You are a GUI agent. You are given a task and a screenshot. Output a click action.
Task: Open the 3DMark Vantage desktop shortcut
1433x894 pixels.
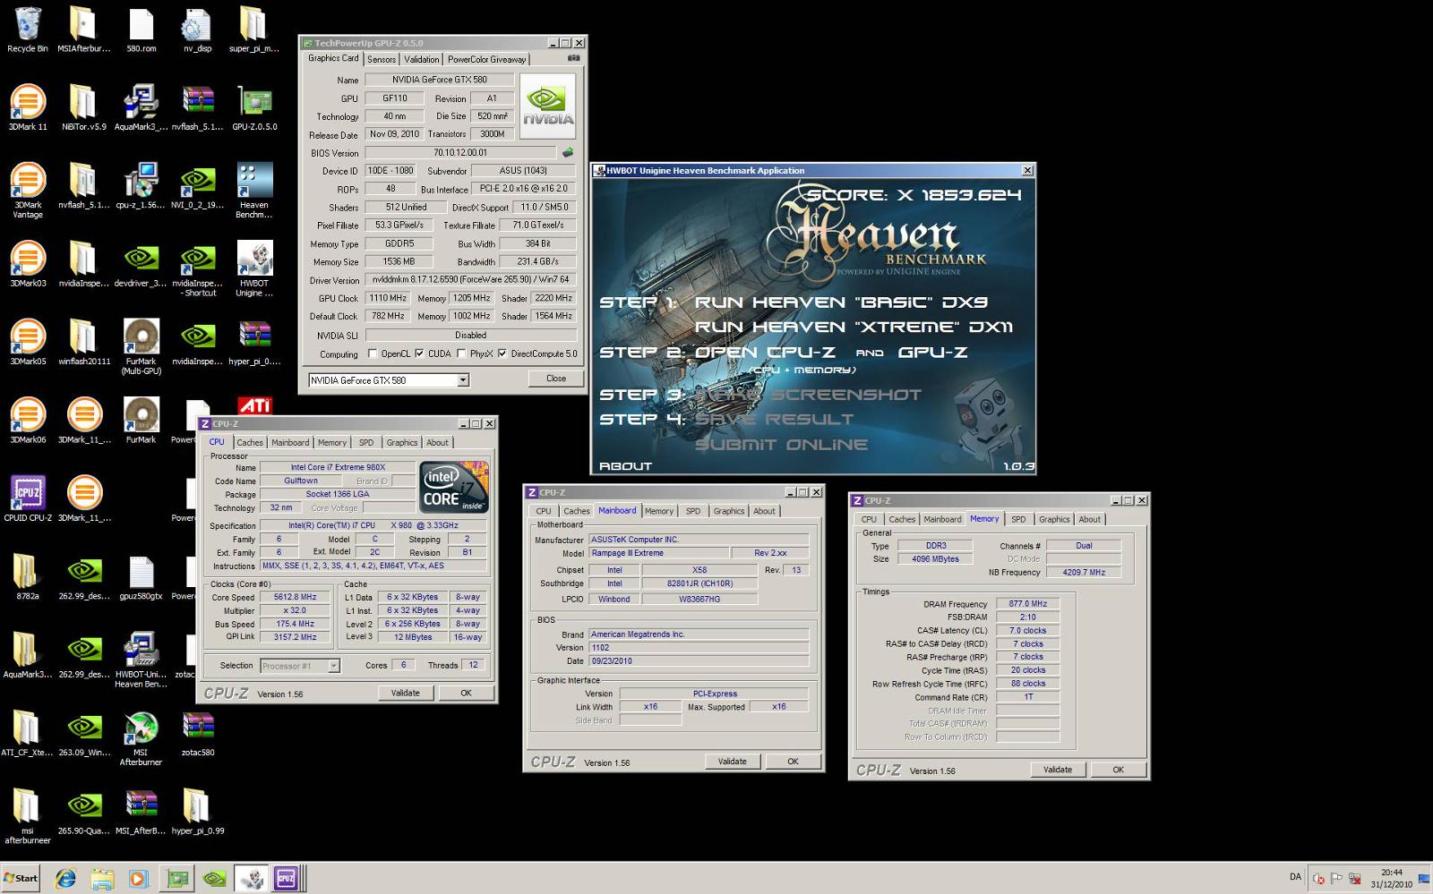click(28, 190)
